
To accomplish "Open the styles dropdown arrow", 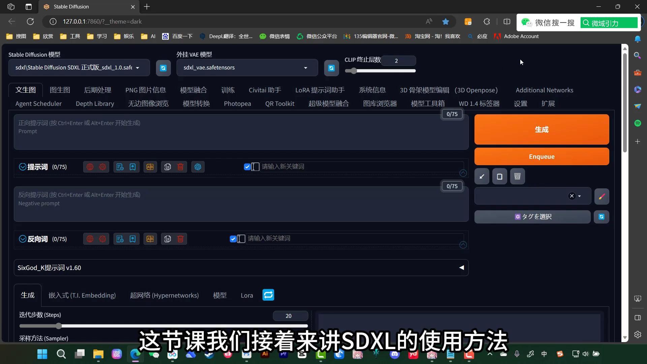I will [x=580, y=196].
